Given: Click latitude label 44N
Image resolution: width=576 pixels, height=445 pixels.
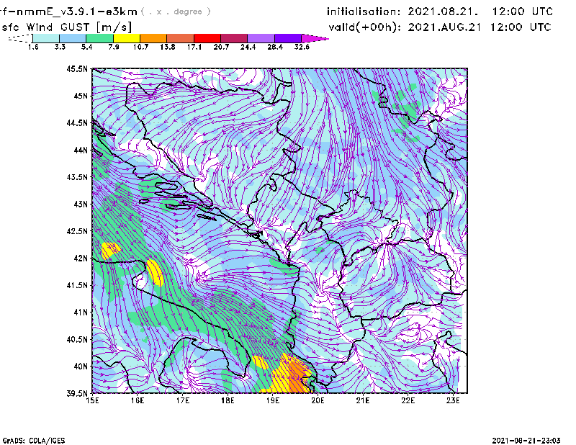Looking at the screenshot, I should (x=81, y=150).
